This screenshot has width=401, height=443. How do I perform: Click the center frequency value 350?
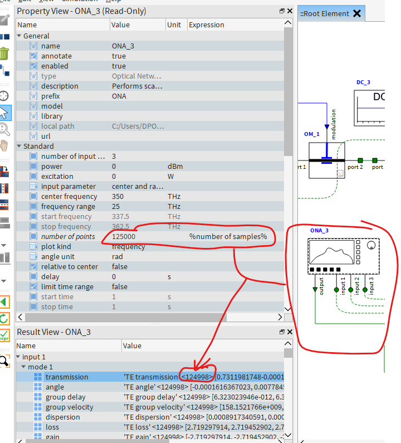tap(118, 196)
